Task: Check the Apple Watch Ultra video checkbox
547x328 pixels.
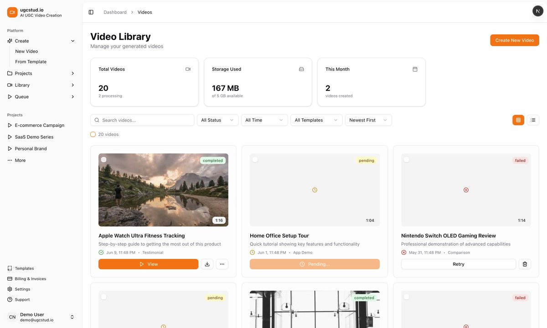Action: click(103, 160)
